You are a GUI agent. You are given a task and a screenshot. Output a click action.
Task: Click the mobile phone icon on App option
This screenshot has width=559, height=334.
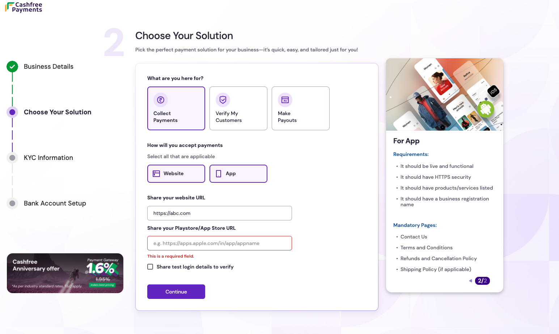(218, 173)
